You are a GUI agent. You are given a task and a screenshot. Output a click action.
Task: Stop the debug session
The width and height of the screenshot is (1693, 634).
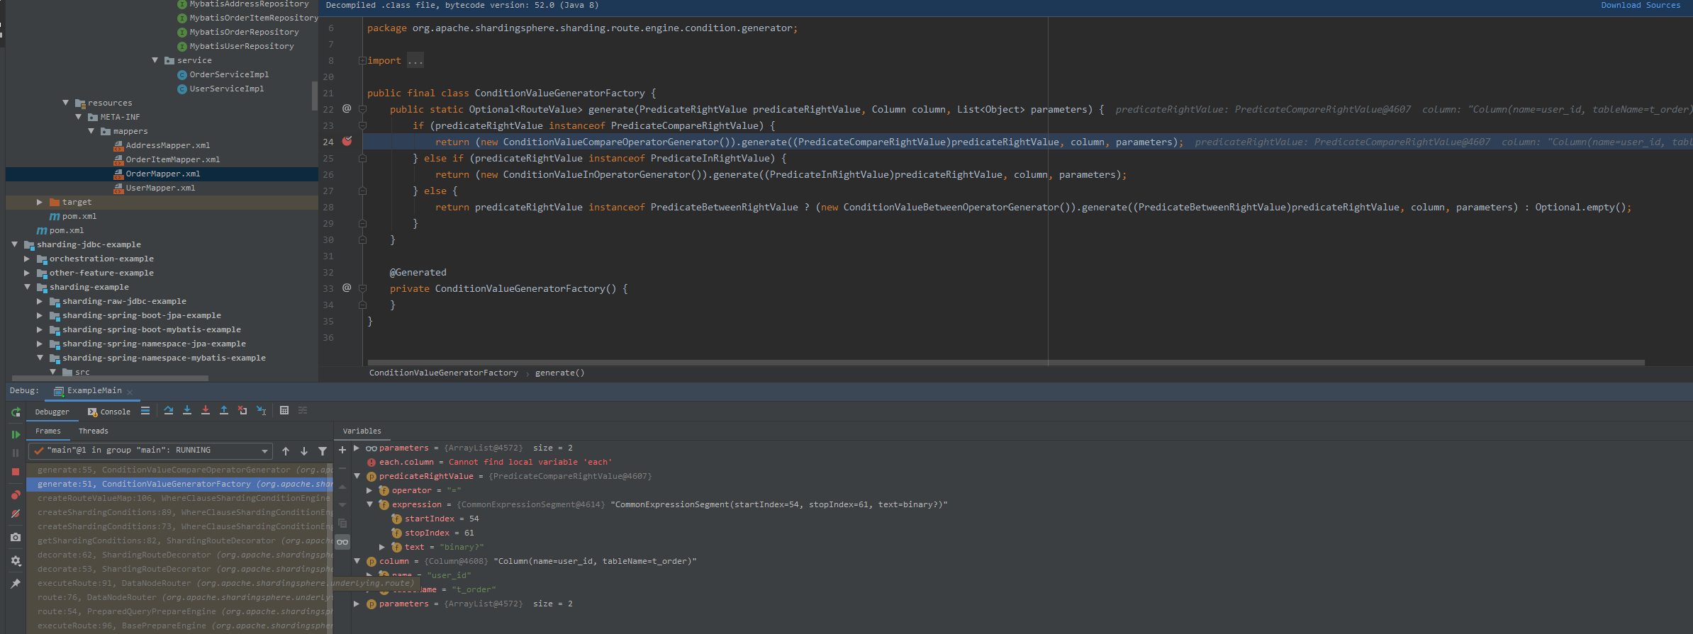16,471
